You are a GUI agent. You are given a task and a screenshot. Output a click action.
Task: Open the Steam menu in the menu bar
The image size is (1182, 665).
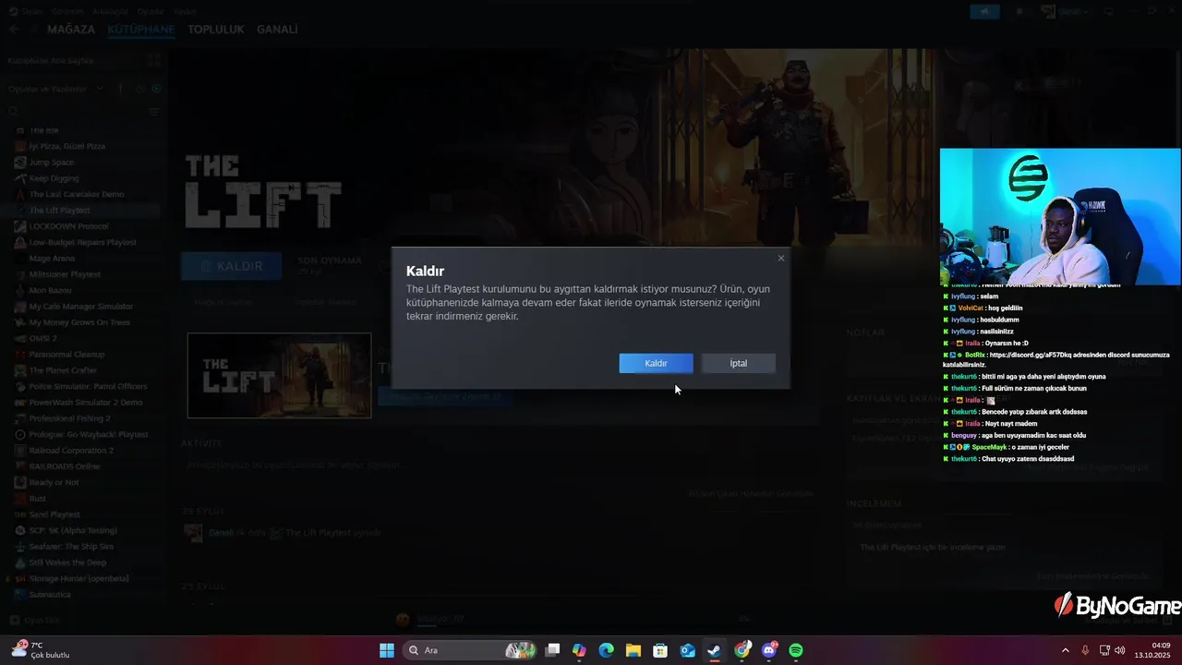click(31, 11)
